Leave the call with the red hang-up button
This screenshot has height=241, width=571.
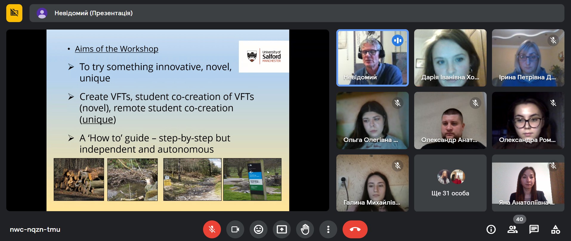pos(355,229)
